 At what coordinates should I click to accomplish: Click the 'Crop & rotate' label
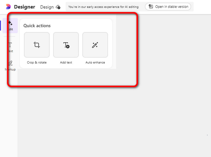[37, 62]
